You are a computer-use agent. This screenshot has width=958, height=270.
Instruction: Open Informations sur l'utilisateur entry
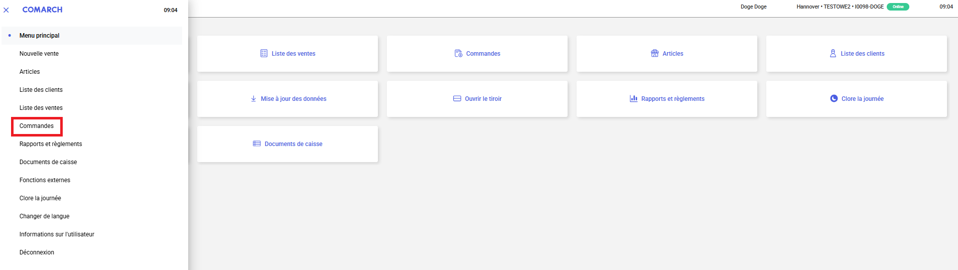pyautogui.click(x=57, y=234)
